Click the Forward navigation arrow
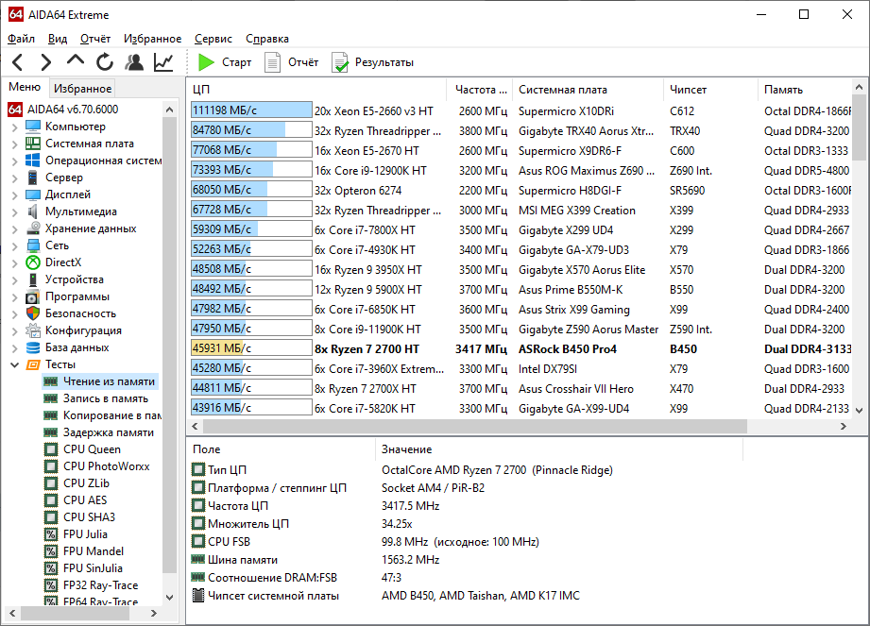The height and width of the screenshot is (626, 870). click(x=46, y=62)
